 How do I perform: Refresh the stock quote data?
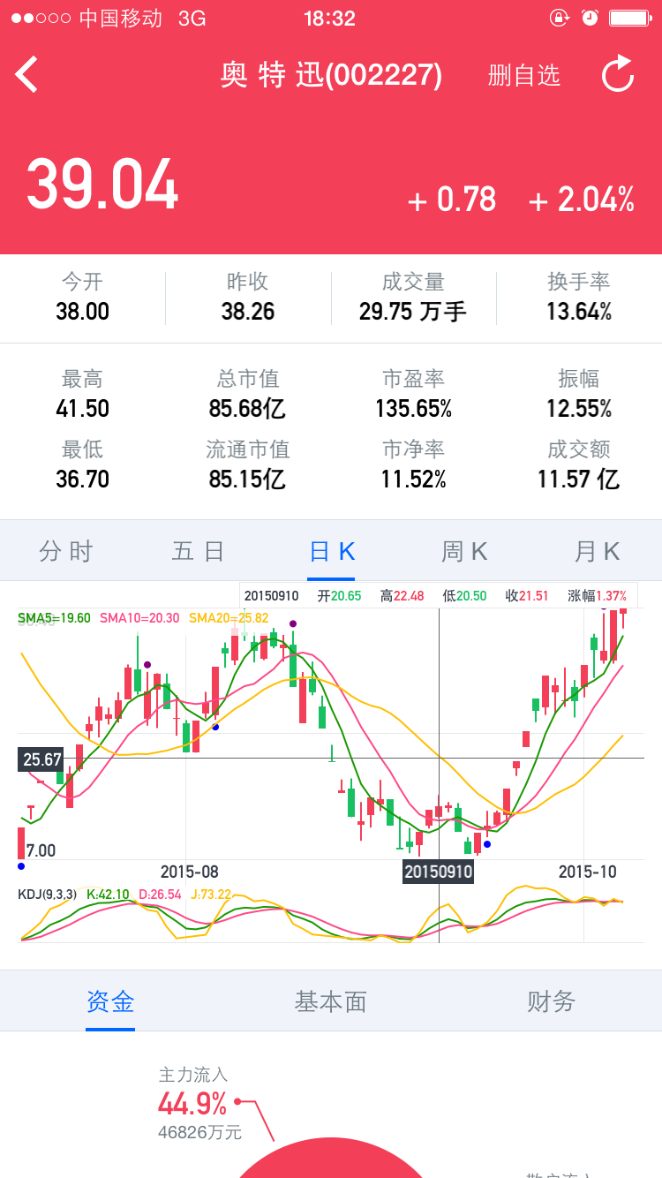(x=618, y=74)
